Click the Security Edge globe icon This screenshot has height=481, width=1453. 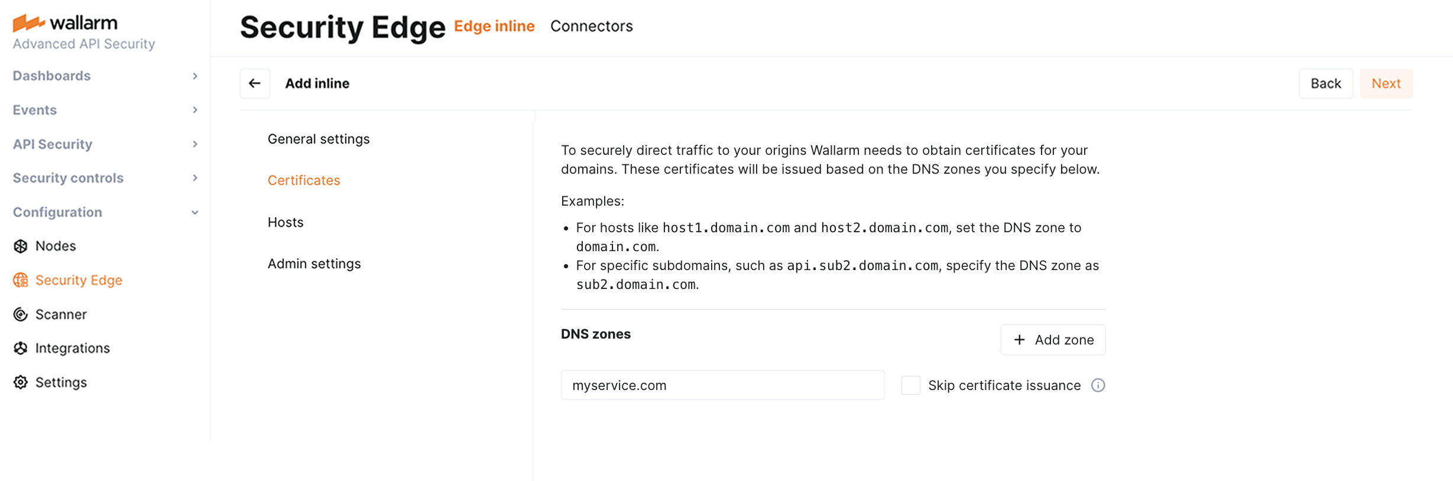coord(21,280)
